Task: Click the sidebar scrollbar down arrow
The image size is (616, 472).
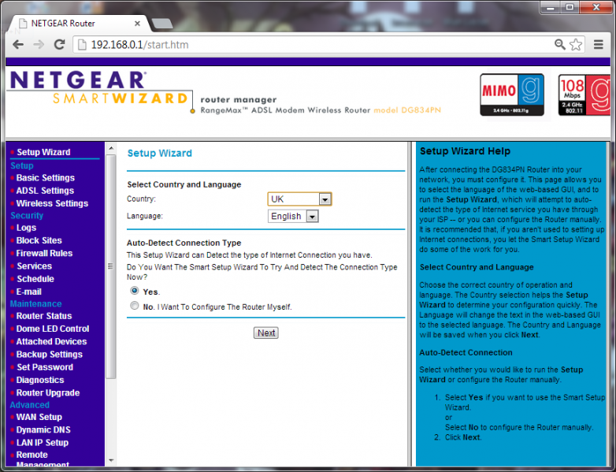Action: tap(111, 460)
